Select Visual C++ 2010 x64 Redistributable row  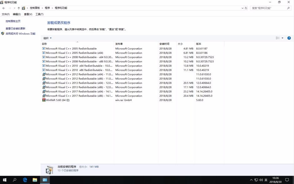(132, 66)
